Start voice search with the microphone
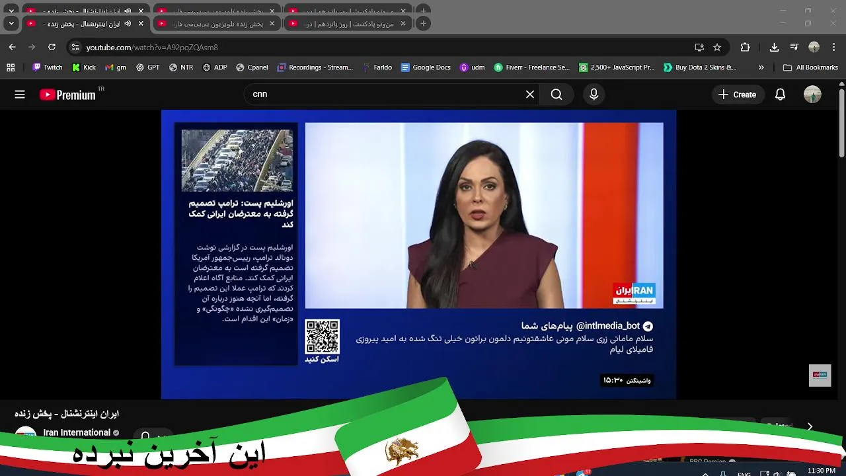 594,95
